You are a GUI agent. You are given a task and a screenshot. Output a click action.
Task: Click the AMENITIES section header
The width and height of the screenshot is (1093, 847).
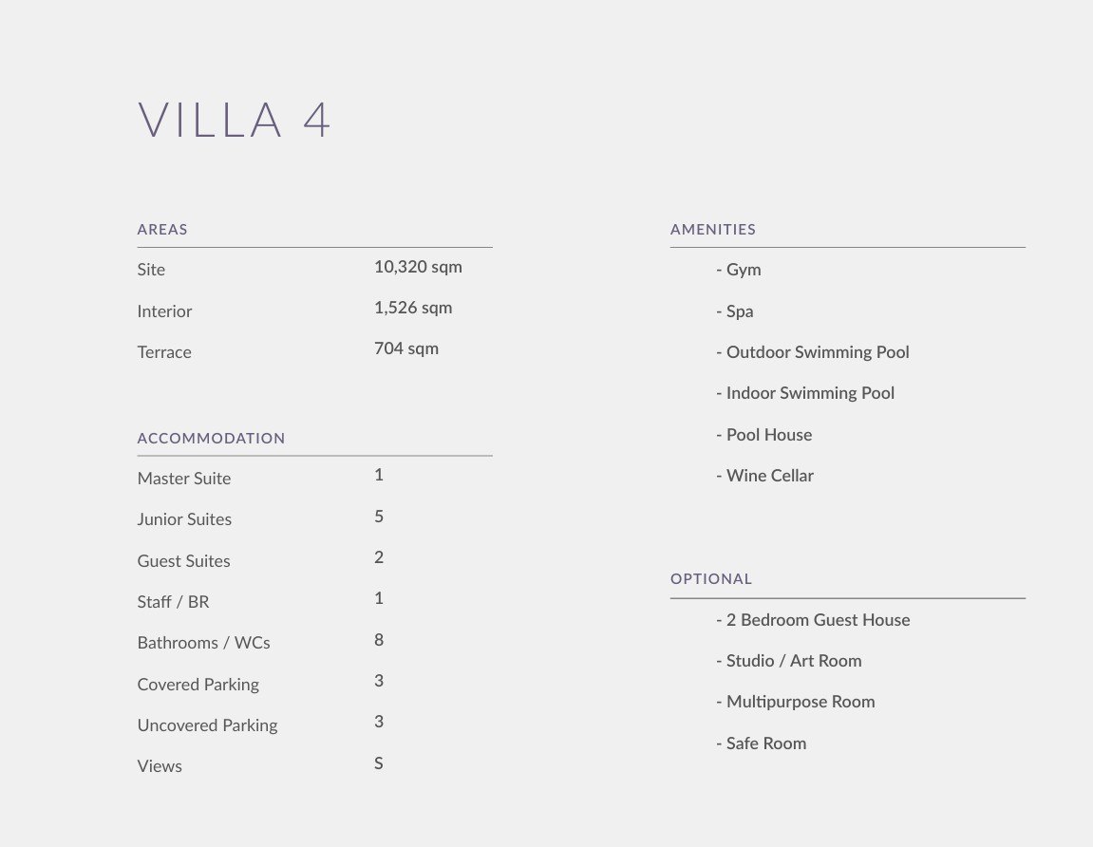pos(713,229)
